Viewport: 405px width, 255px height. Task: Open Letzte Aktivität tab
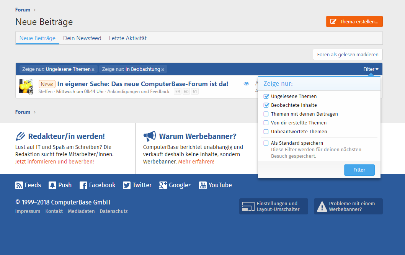click(x=128, y=38)
